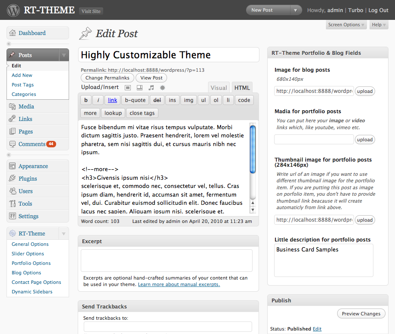Open Dynamic Sidebars settings
The height and width of the screenshot is (334, 395).
point(32,292)
